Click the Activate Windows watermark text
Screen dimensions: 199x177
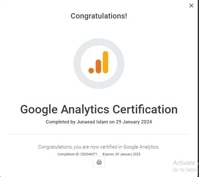point(185,163)
